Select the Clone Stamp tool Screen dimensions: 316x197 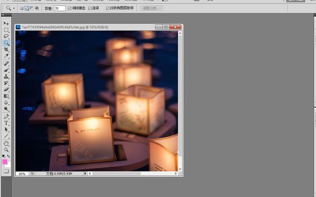tap(6, 76)
